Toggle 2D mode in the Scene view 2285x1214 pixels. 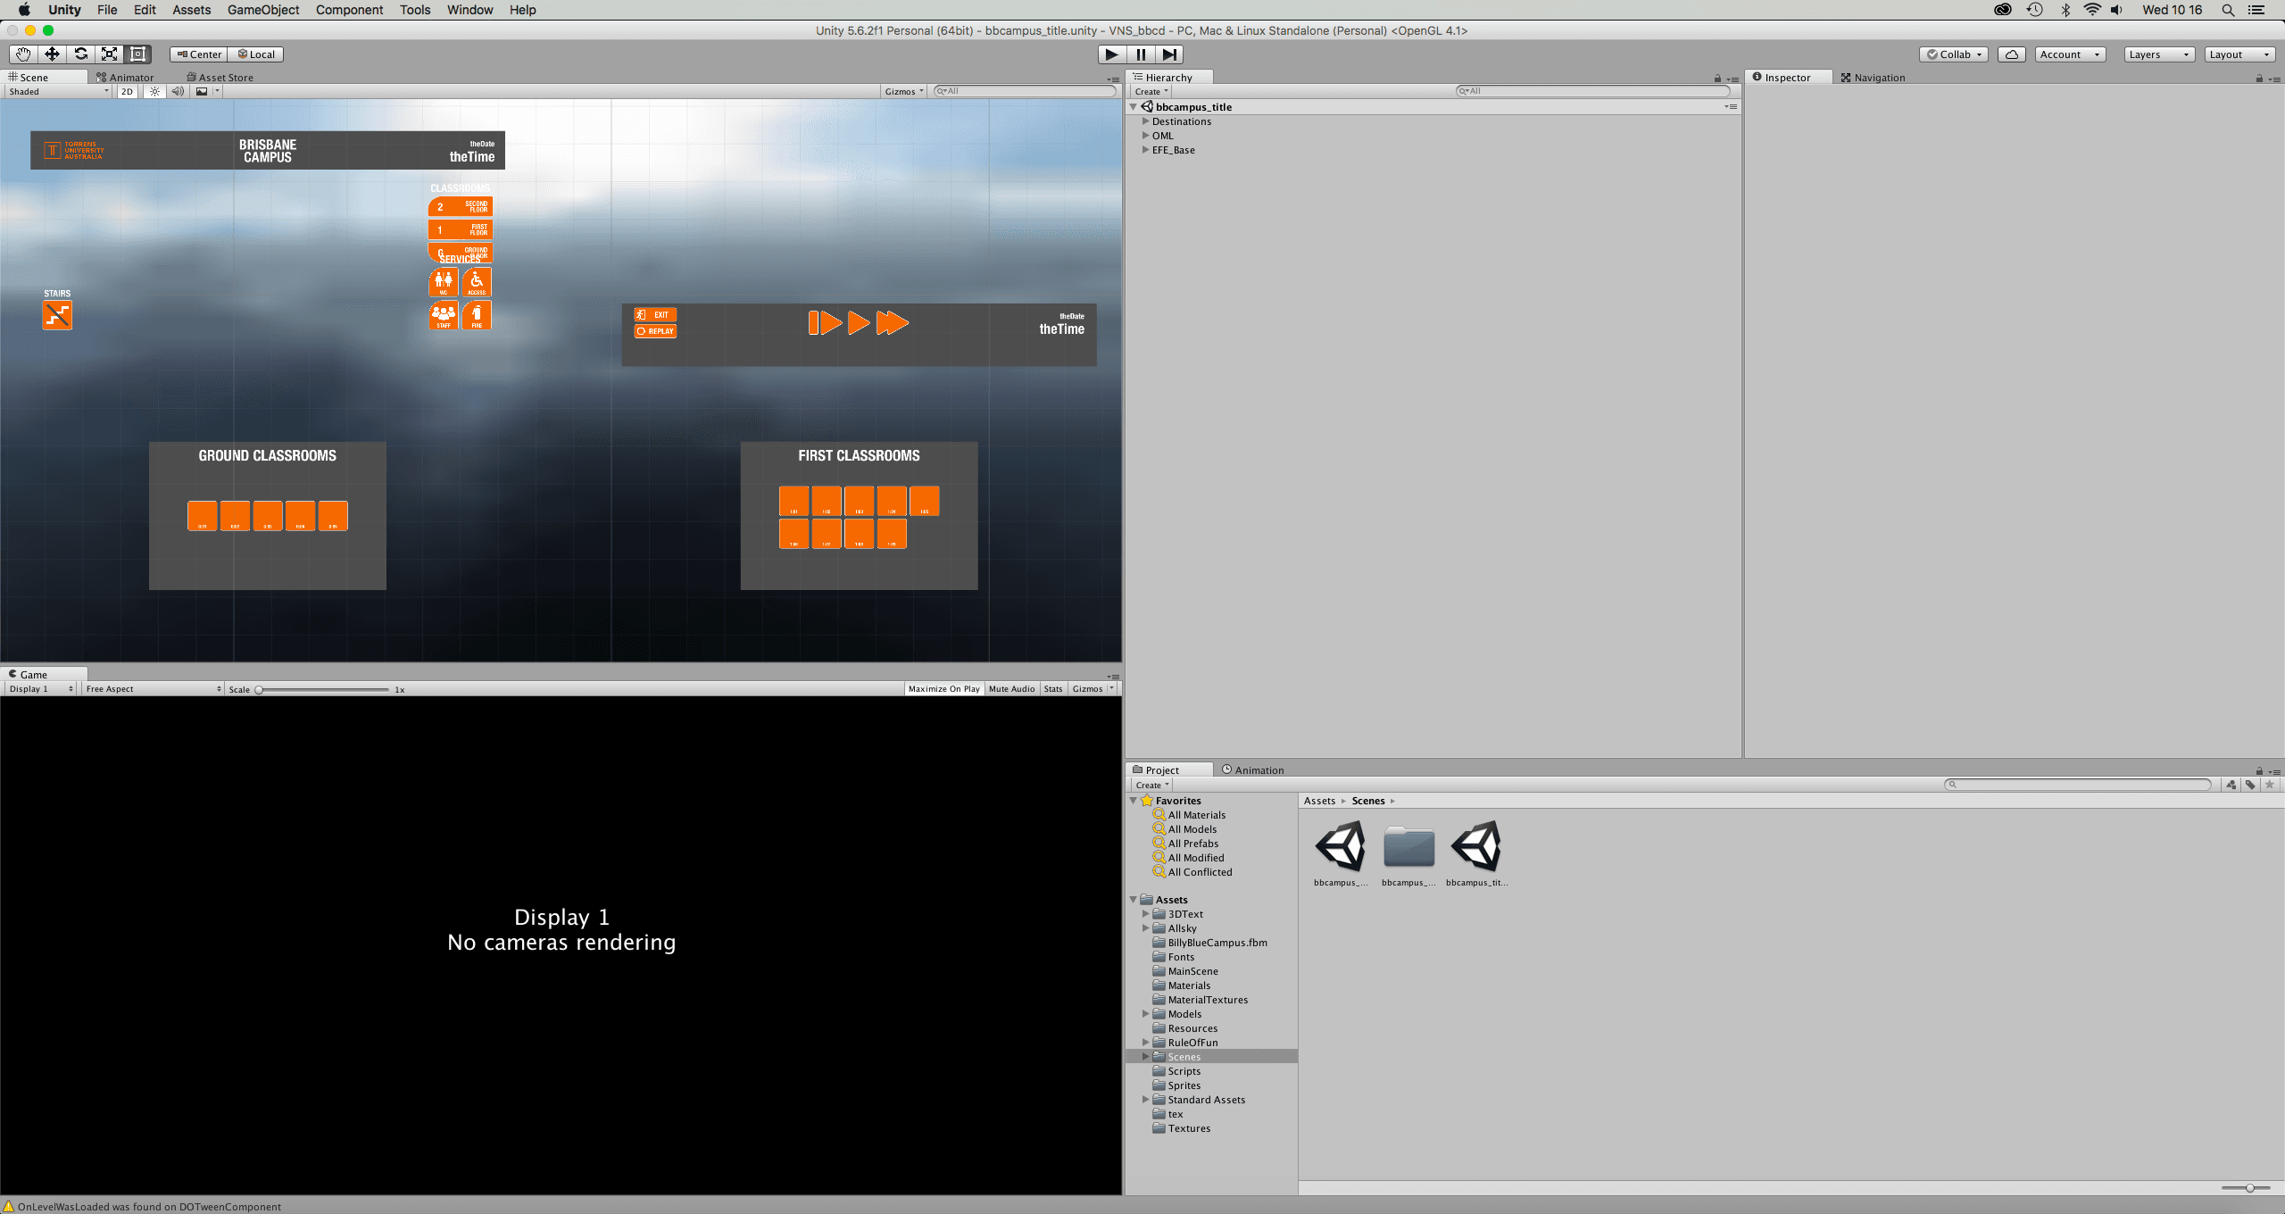tap(126, 90)
